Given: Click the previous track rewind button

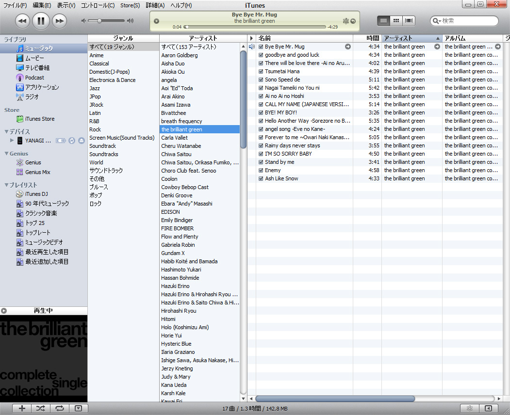Looking at the screenshot, I should coord(22,21).
